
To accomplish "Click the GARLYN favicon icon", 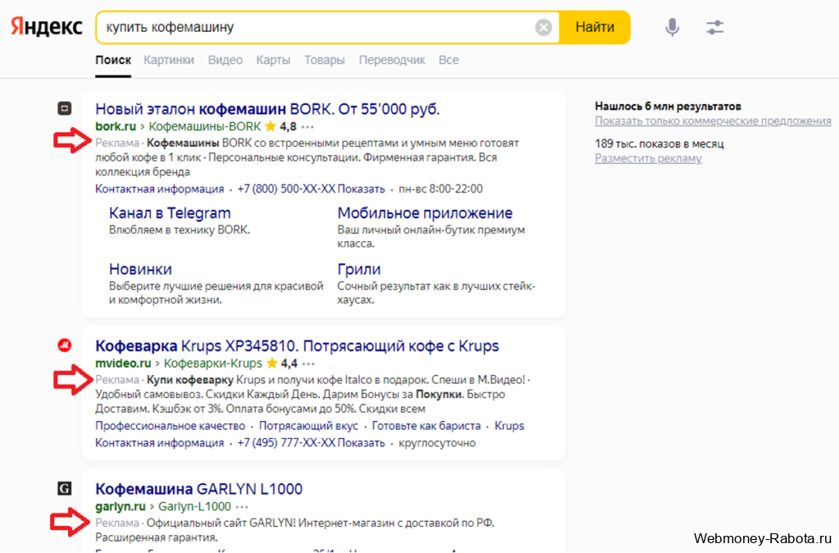I will click(64, 488).
